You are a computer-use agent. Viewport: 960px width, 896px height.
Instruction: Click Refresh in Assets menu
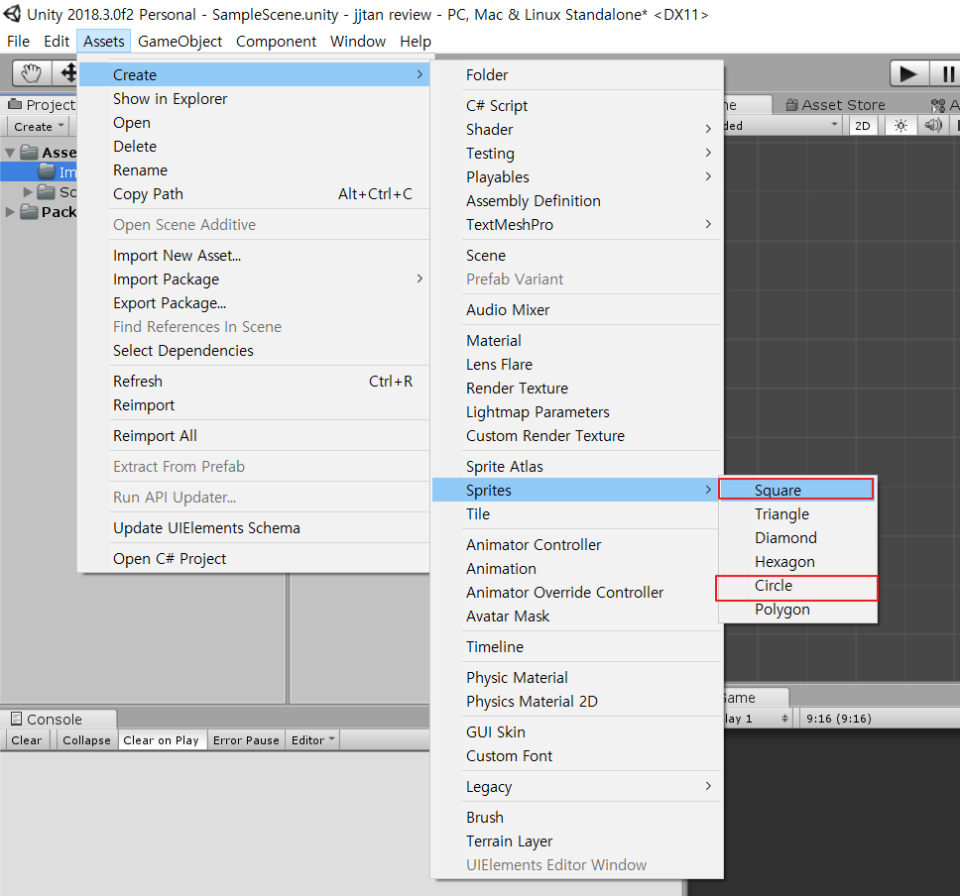254,382
